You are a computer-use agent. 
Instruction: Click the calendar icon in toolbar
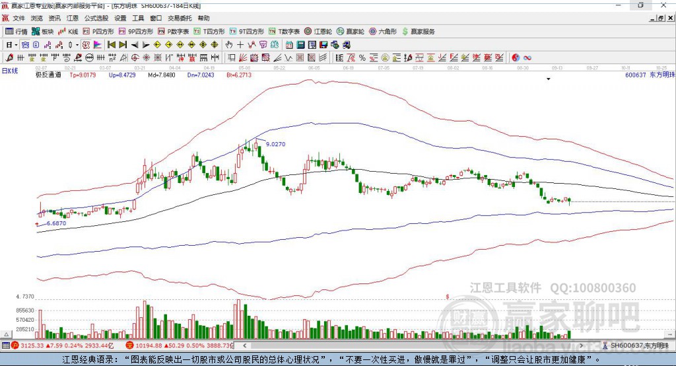[289, 45]
